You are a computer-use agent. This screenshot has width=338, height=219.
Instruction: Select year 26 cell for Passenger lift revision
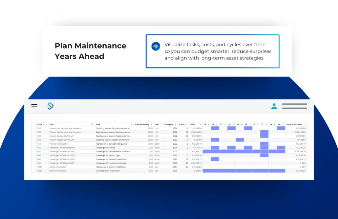click(x=215, y=159)
